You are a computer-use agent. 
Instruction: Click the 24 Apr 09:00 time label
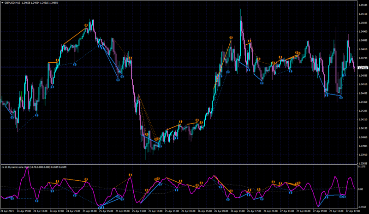tap(24, 211)
